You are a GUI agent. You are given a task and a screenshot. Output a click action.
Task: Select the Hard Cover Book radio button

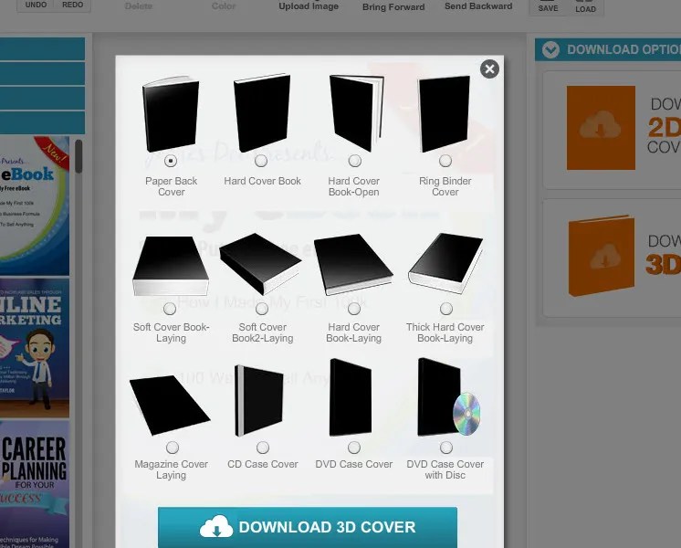click(x=261, y=161)
